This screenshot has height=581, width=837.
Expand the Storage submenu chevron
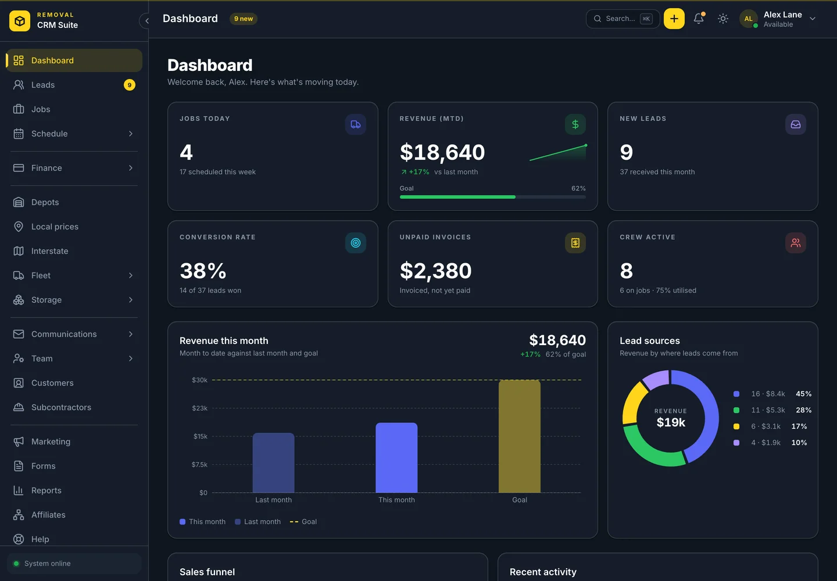pyautogui.click(x=131, y=300)
